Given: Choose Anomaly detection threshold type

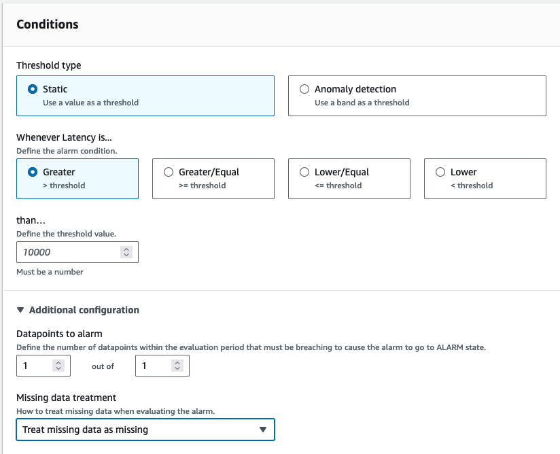Looking at the screenshot, I should (x=304, y=89).
